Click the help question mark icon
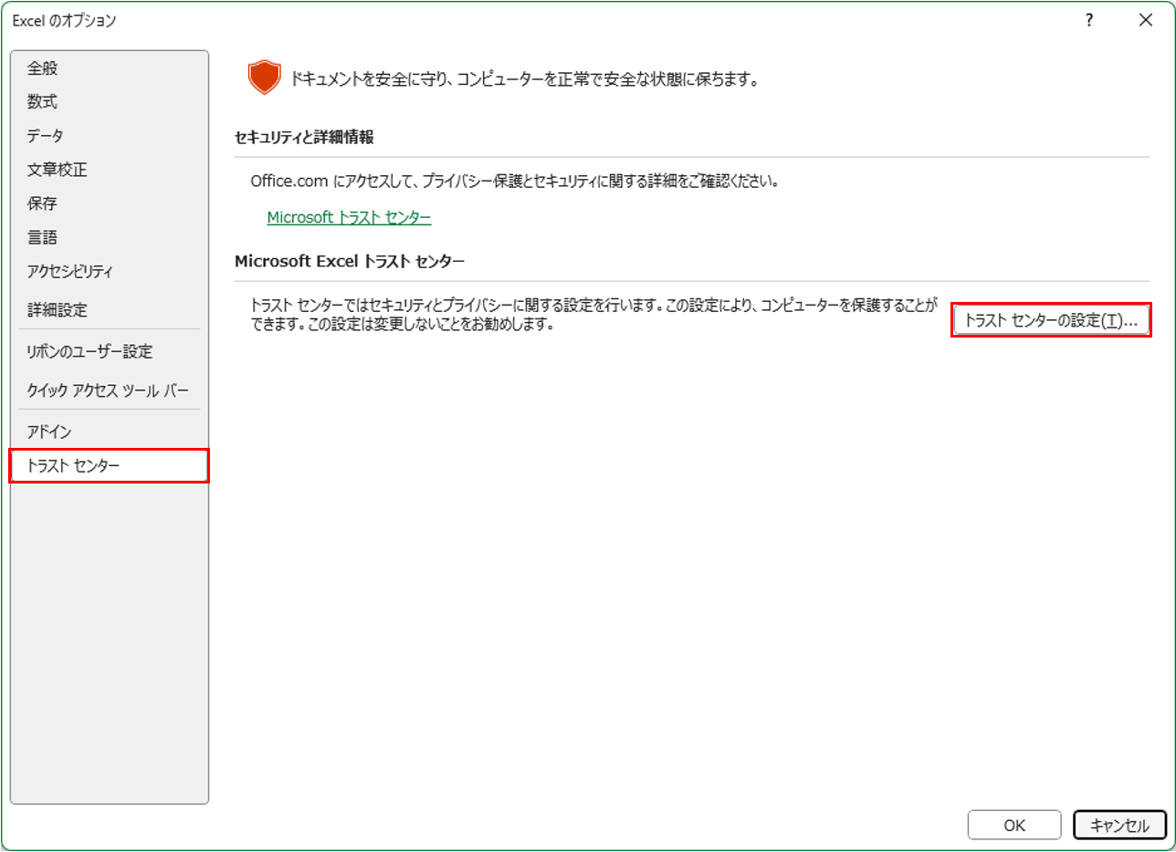Image resolution: width=1176 pixels, height=852 pixels. tap(1089, 20)
